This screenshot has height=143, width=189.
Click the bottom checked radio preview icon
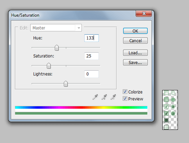[x=173, y=114]
